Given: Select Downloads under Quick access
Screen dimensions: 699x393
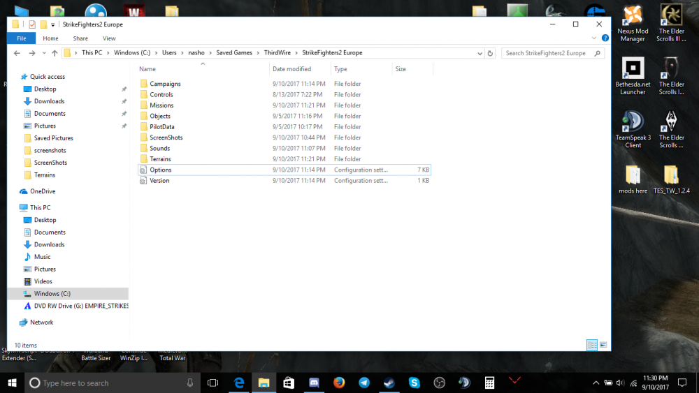Looking at the screenshot, I should [x=49, y=101].
